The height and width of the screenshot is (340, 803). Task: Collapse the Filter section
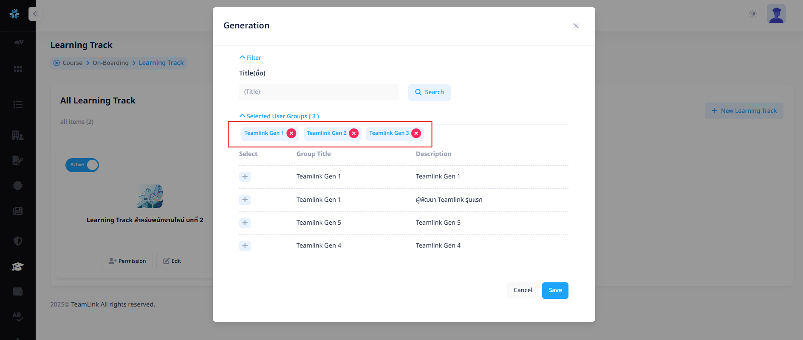(250, 58)
